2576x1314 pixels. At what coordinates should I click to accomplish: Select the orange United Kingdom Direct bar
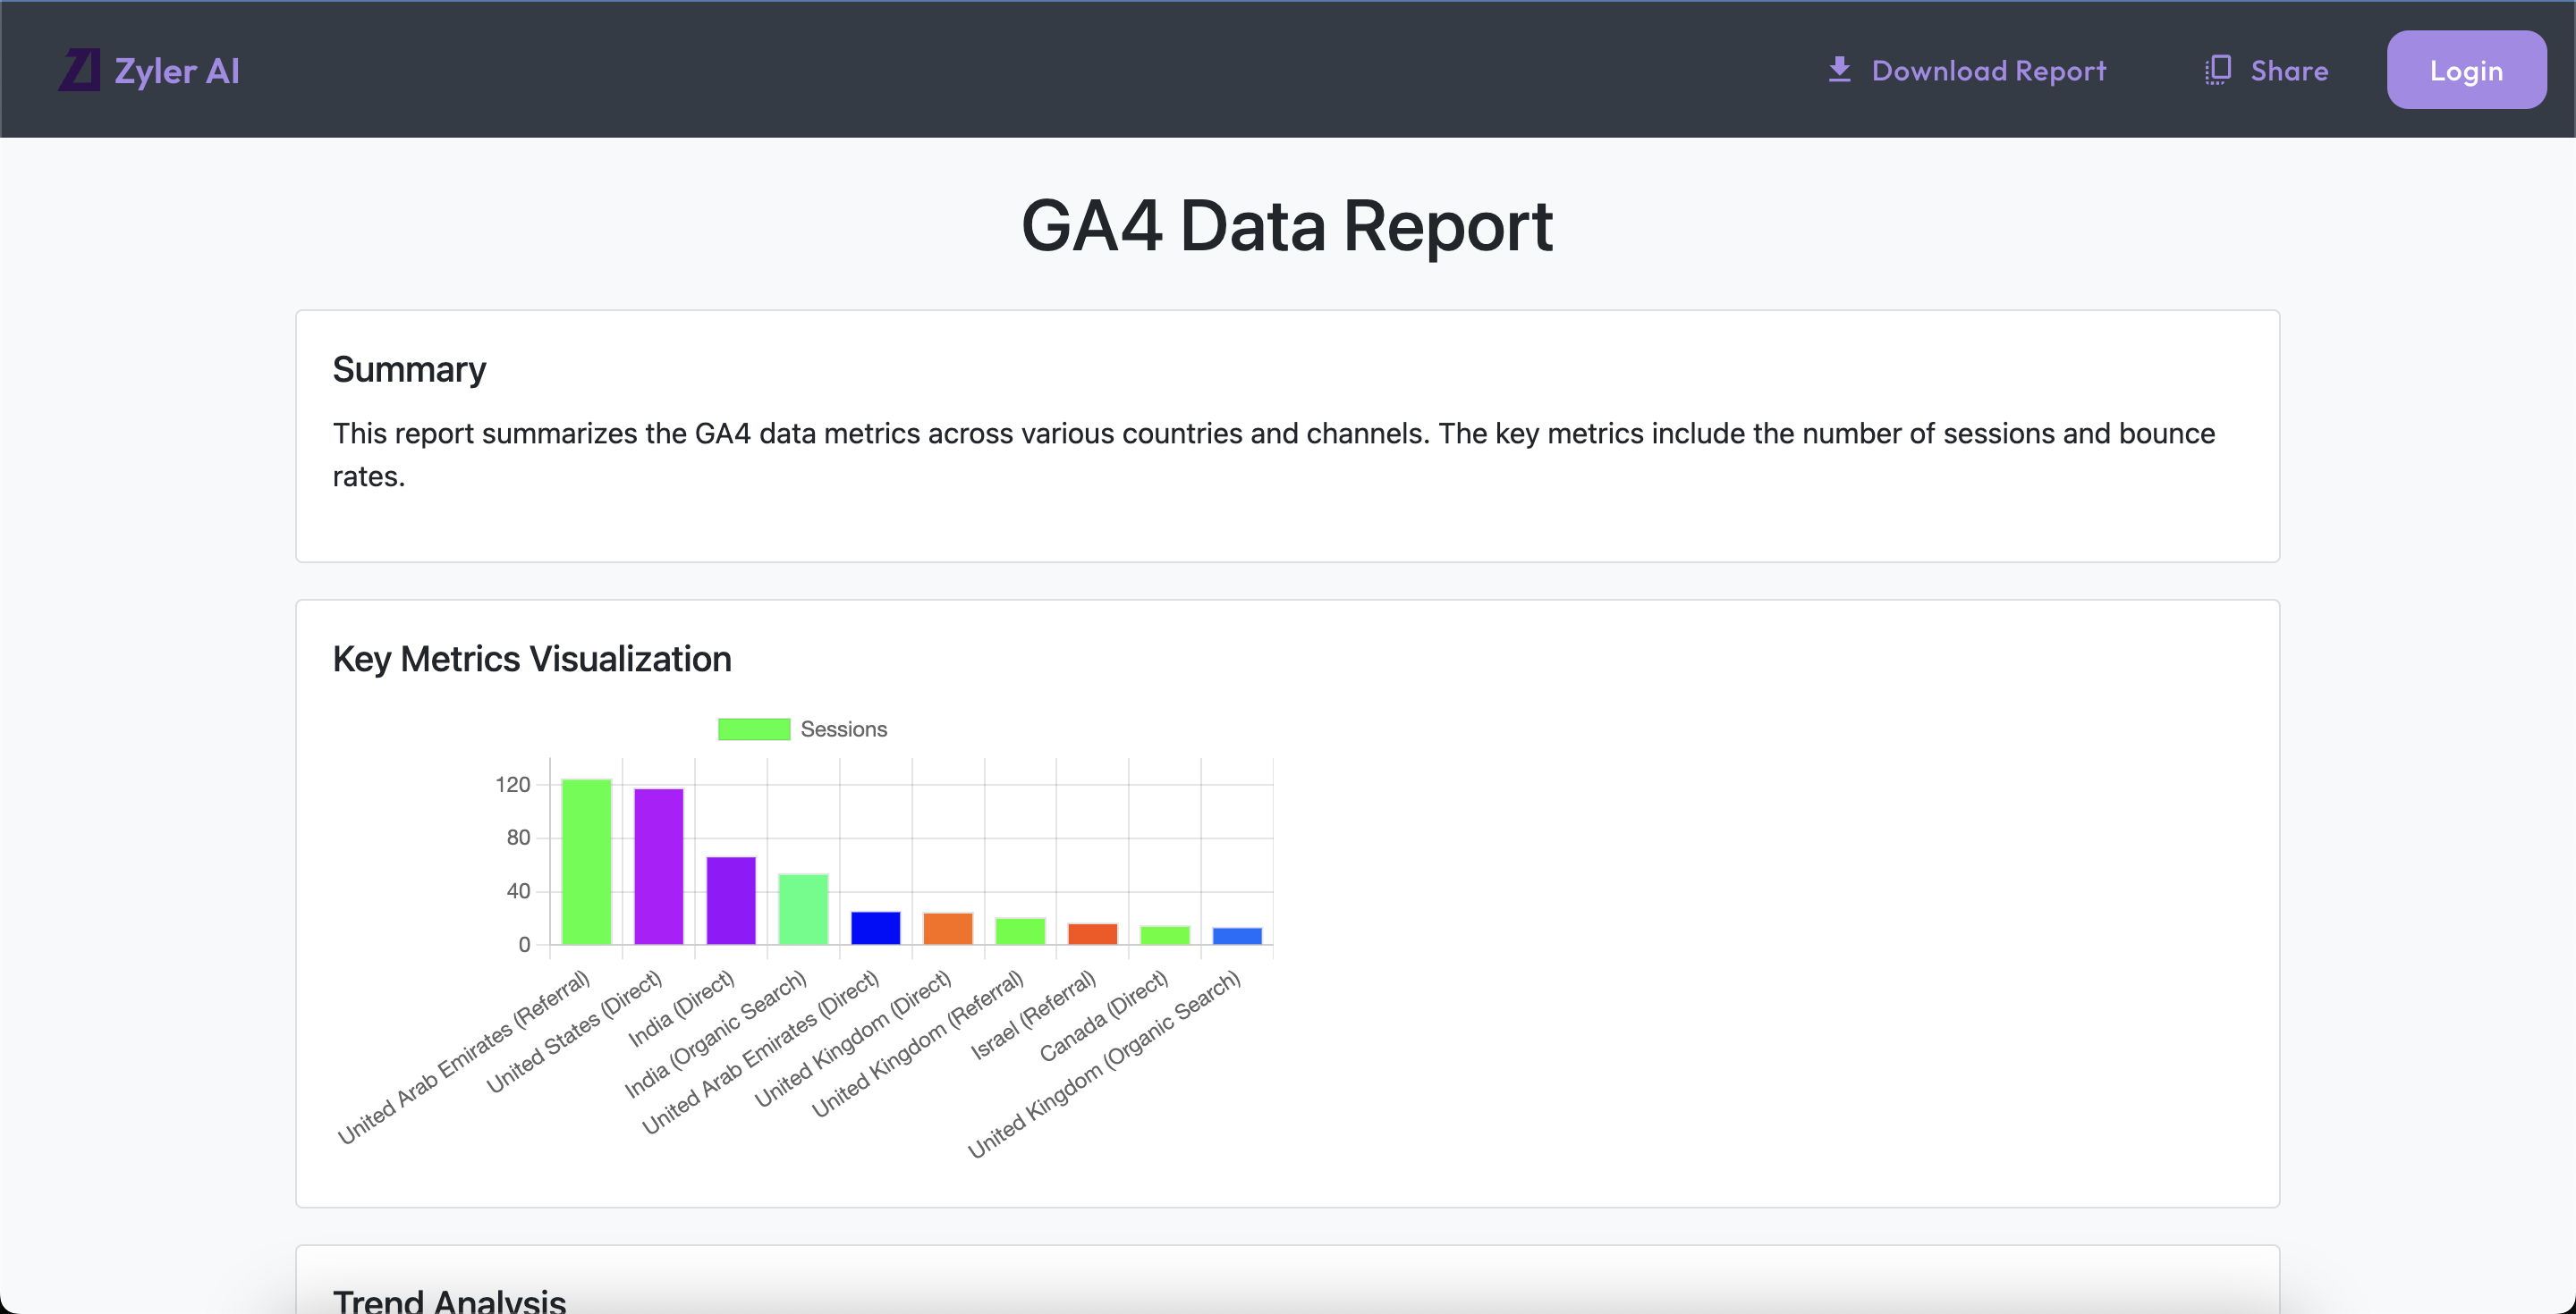[x=947, y=930]
